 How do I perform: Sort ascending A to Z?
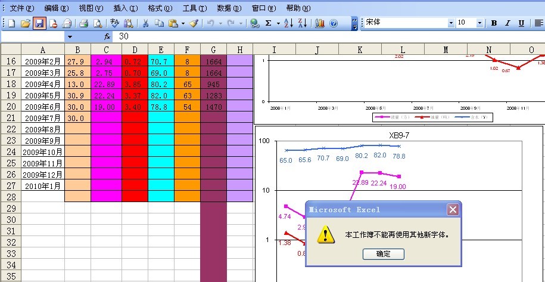[x=288, y=23]
